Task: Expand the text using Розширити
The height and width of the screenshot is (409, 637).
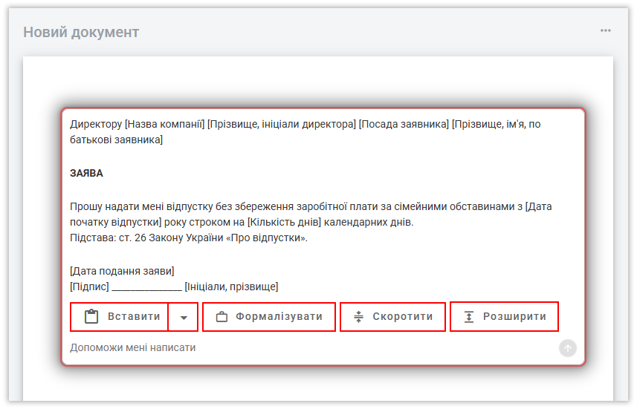Action: pyautogui.click(x=504, y=317)
